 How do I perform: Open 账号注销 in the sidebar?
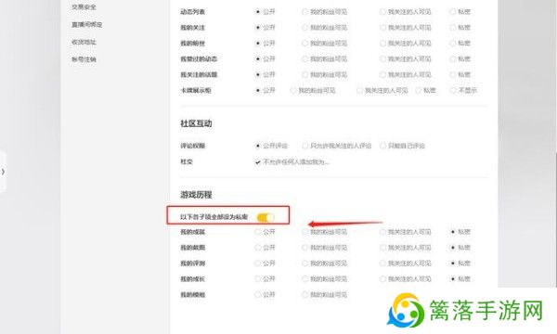84,59
